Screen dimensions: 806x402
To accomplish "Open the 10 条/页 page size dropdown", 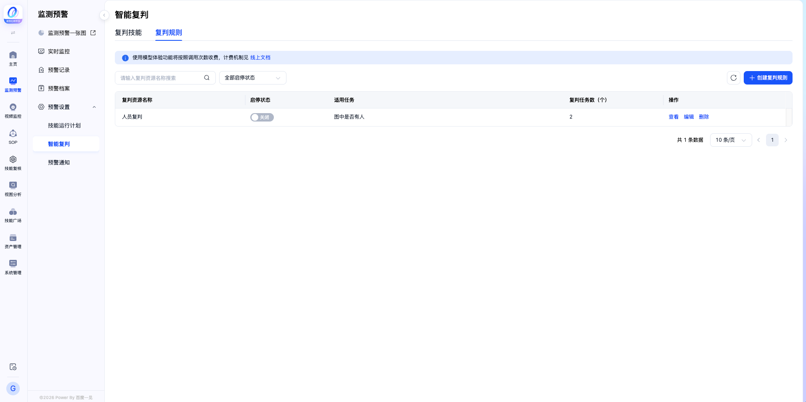I will (731, 140).
